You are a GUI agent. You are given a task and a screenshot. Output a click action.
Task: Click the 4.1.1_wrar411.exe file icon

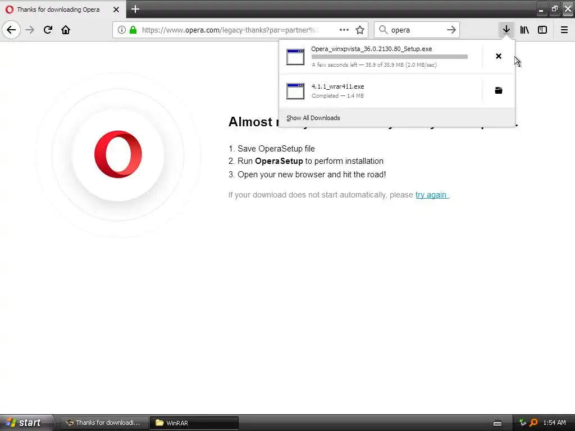point(295,91)
